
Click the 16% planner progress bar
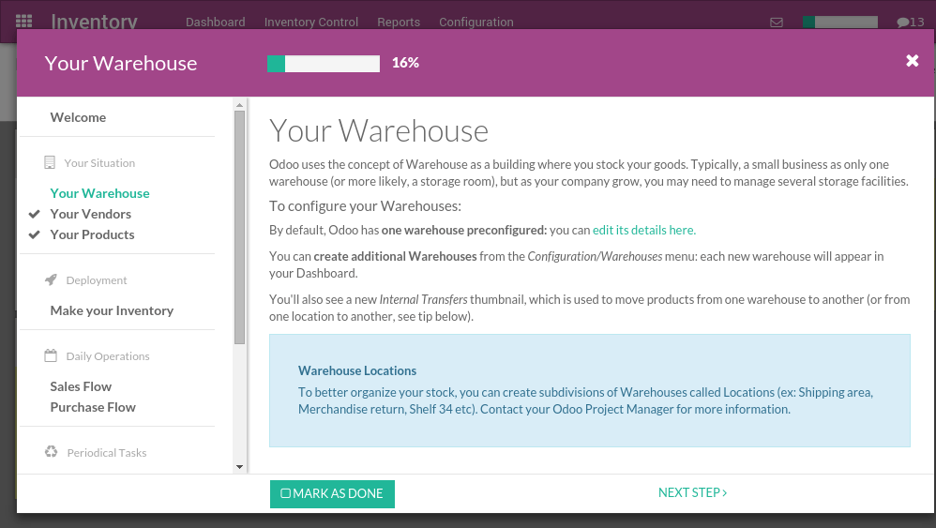click(x=324, y=63)
